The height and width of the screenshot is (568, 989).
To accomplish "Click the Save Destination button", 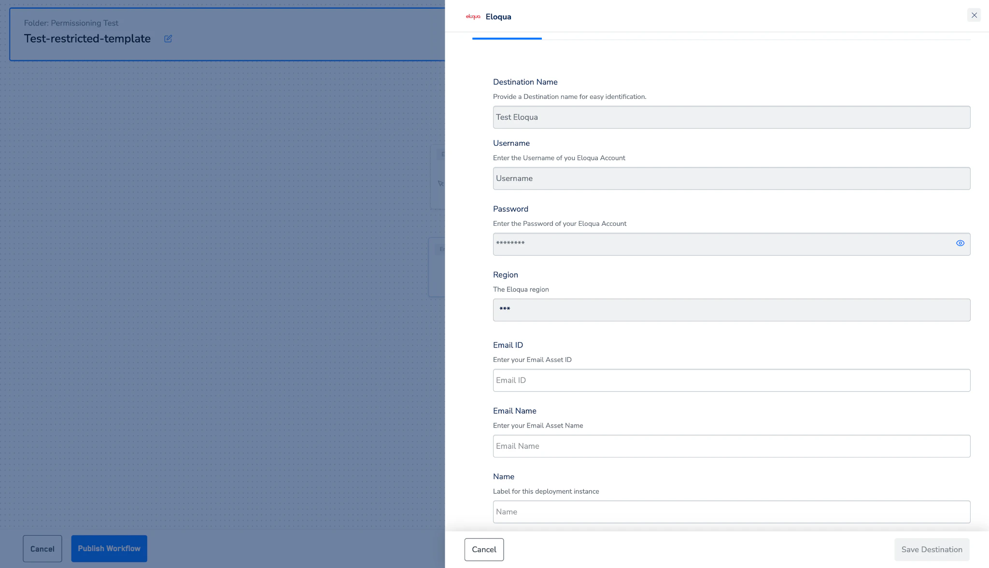I will [x=932, y=550].
